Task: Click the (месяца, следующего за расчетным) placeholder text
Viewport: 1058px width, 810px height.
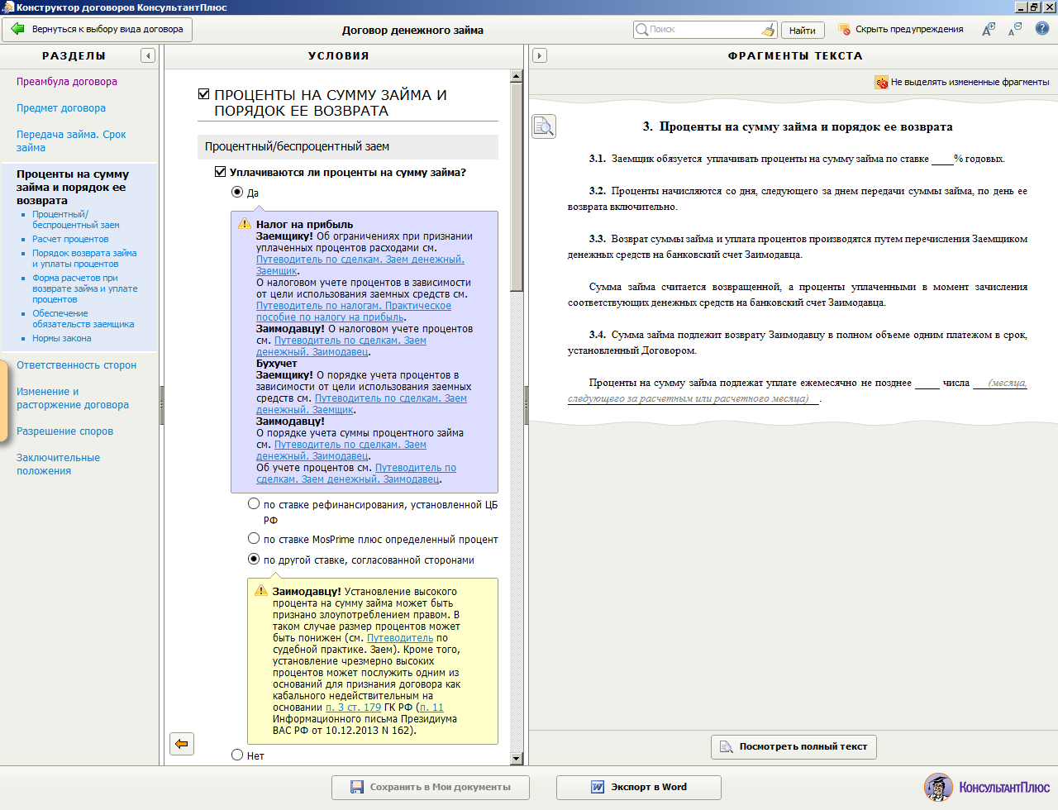Action: pos(798,390)
